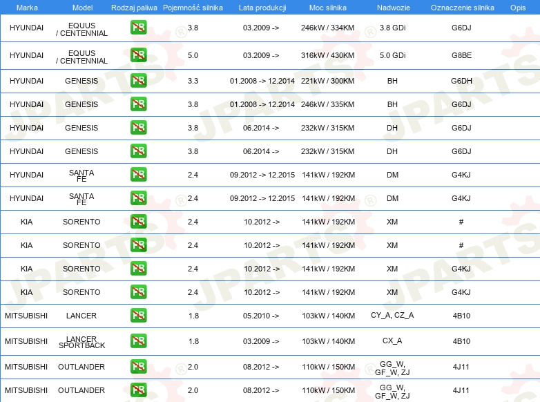This screenshot has height=402, width=540.
Task: Select fuel icon for Lancer Sportback
Action: (x=138, y=341)
